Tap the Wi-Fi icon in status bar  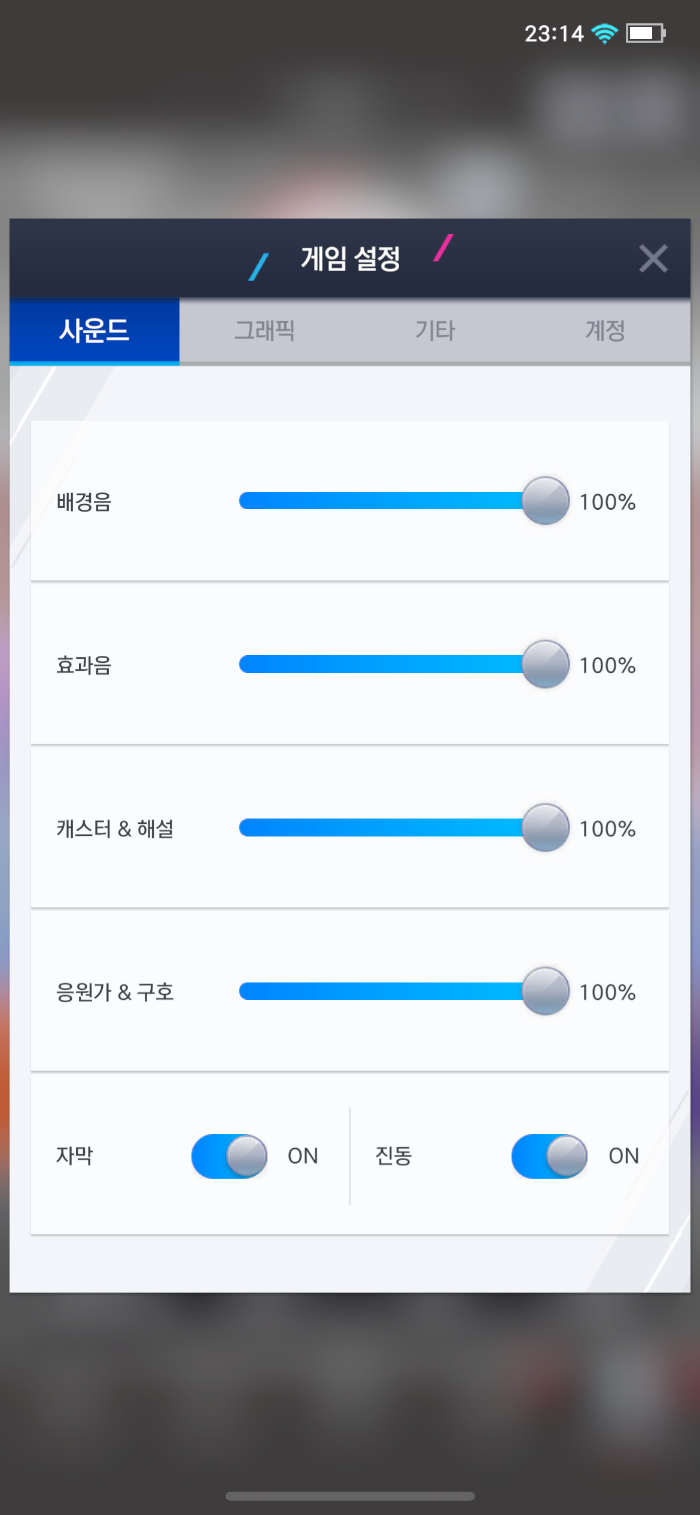tap(604, 34)
